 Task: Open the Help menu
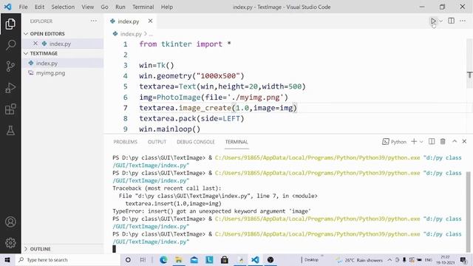coord(166,7)
